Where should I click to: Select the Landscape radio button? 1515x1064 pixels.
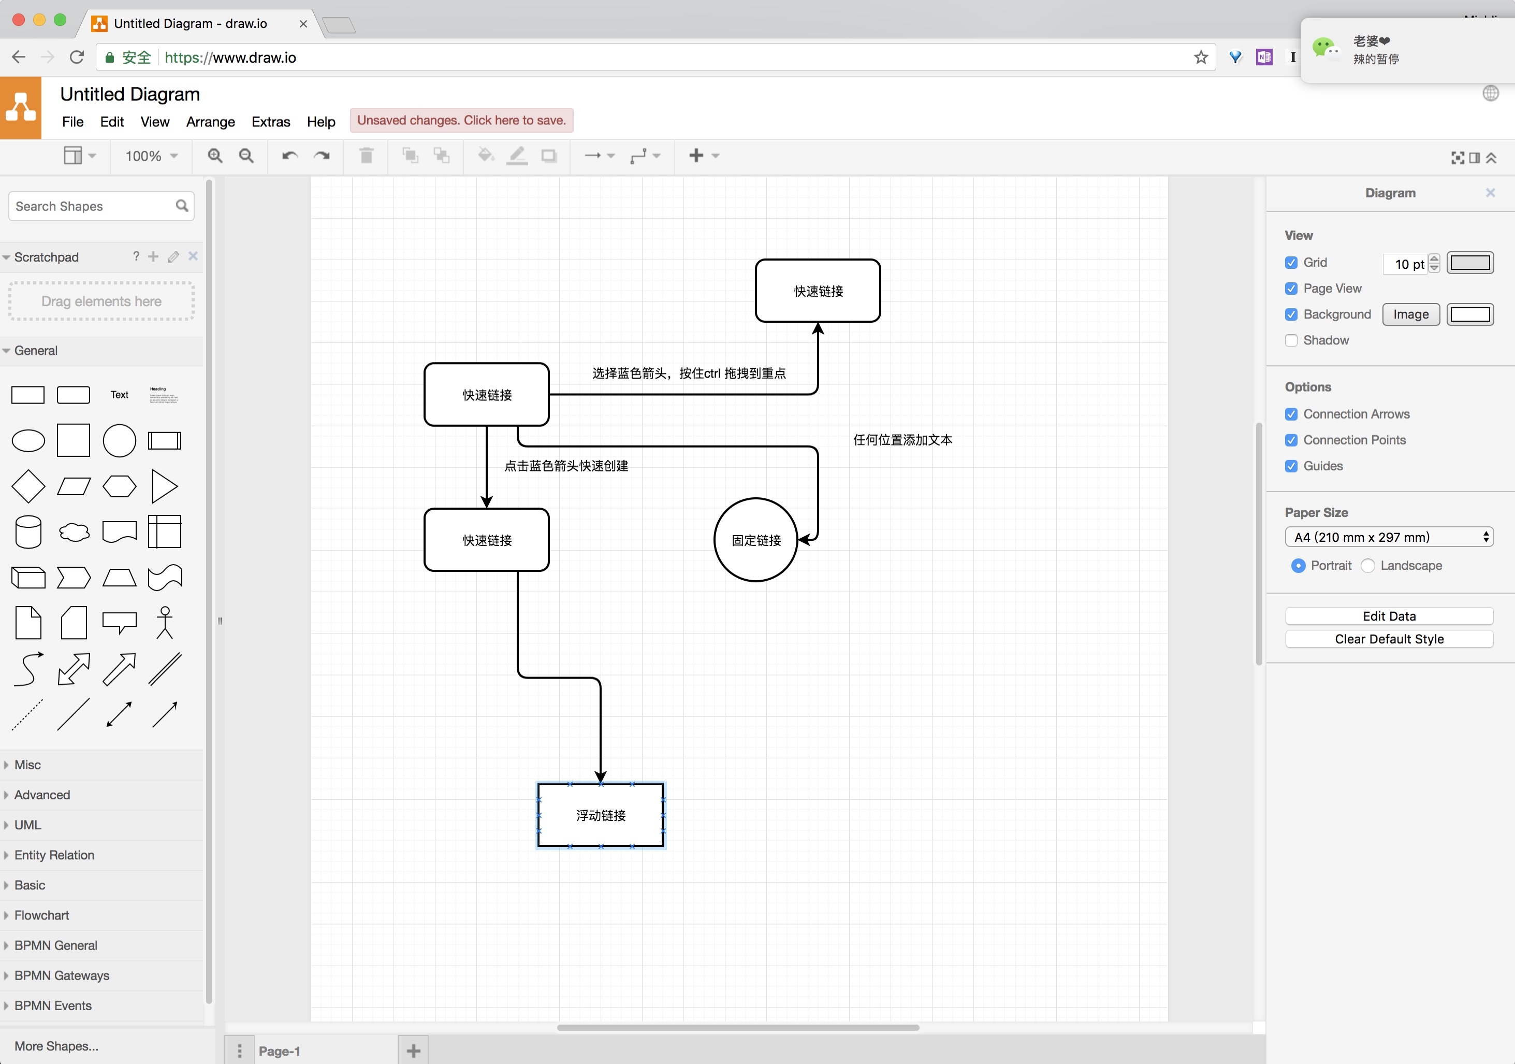tap(1368, 566)
